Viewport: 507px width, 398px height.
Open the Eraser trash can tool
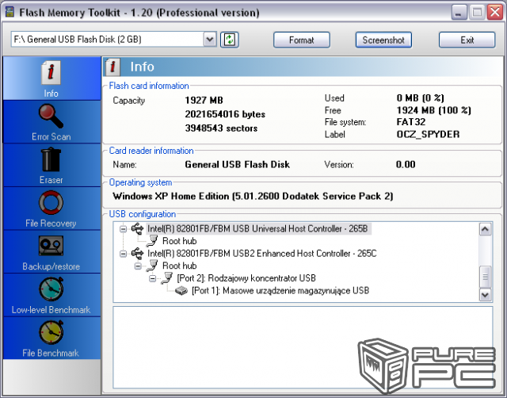tap(51, 159)
